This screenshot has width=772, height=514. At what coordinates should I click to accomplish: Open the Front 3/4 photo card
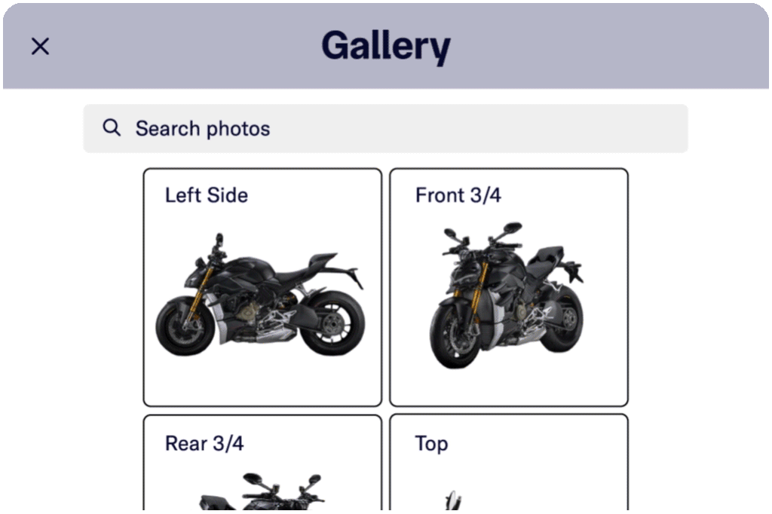click(509, 288)
